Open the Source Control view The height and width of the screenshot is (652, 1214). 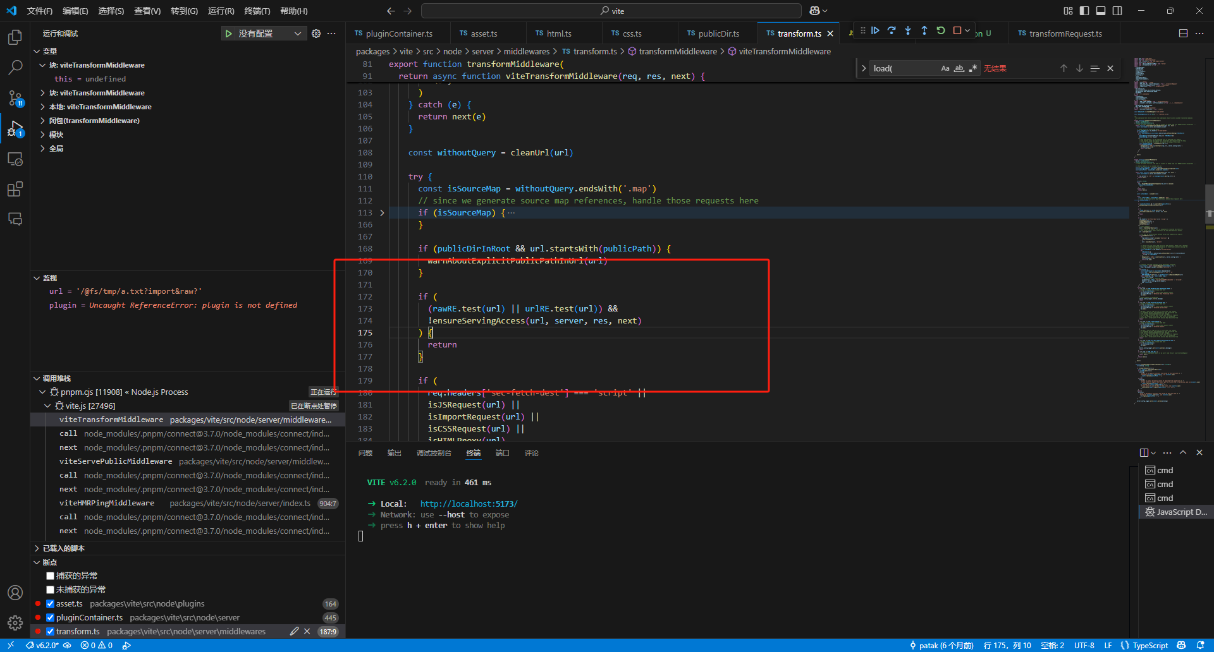15,97
